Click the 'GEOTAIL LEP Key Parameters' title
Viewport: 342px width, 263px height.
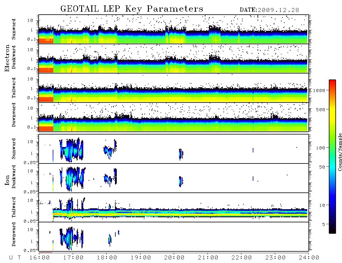tap(132, 9)
